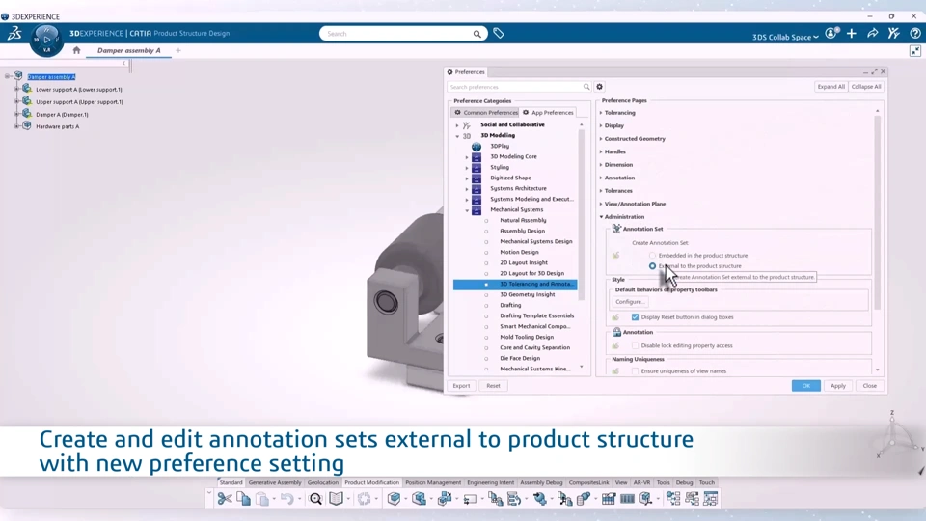Click the open book catalog icon

336,499
